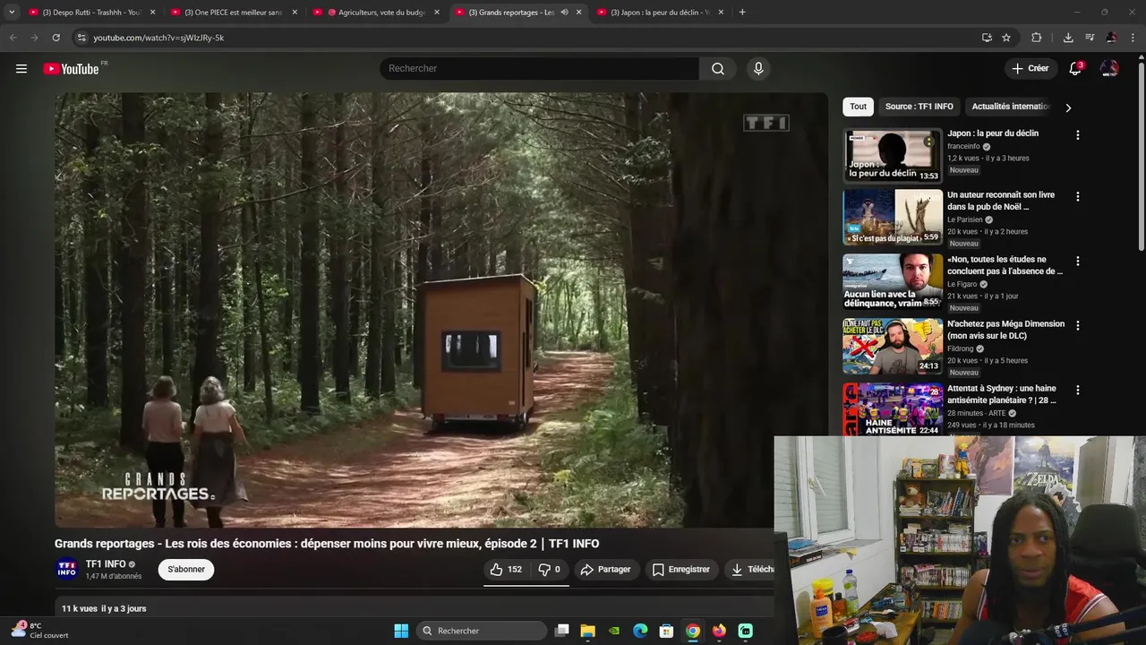
Task: Start voice search with the microphone icon
Action: tap(758, 68)
